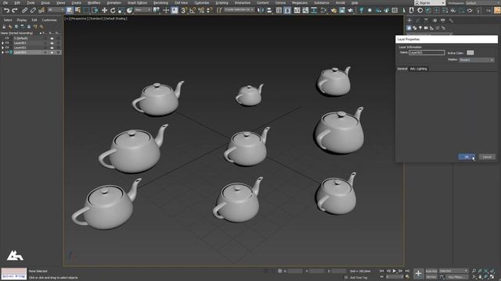501x281 pixels.
Task: Select the Cameras category icon
Action: coord(426,28)
